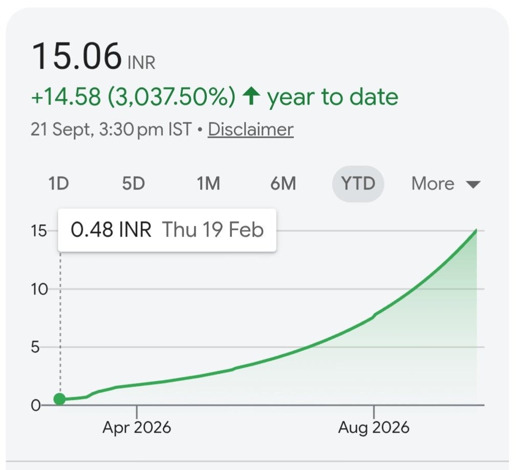Select the 1D time range tab
The height and width of the screenshot is (470, 516).
pyautogui.click(x=58, y=184)
